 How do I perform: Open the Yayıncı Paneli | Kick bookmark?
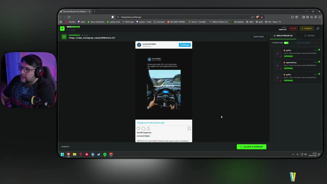(96, 22)
